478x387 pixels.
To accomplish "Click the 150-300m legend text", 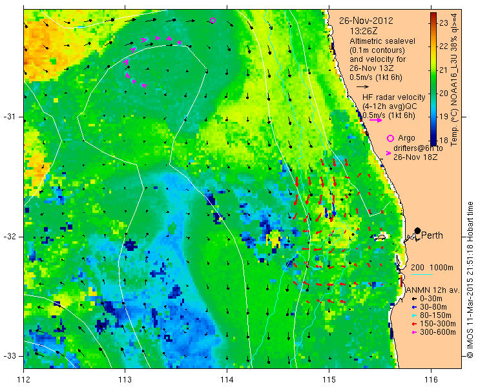I will click(x=438, y=324).
